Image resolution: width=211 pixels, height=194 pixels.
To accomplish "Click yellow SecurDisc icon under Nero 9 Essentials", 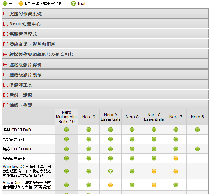I will coord(111,185).
